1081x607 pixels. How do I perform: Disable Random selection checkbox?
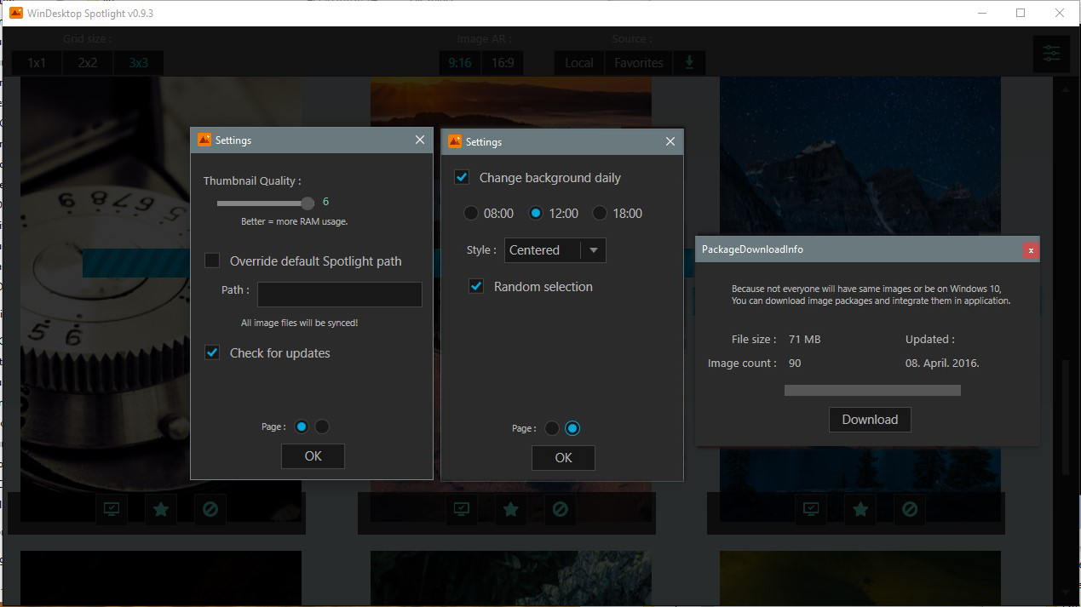point(477,287)
